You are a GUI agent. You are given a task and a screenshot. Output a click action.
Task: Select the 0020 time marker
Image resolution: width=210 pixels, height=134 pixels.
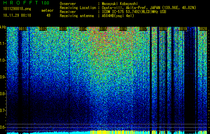point(203,29)
